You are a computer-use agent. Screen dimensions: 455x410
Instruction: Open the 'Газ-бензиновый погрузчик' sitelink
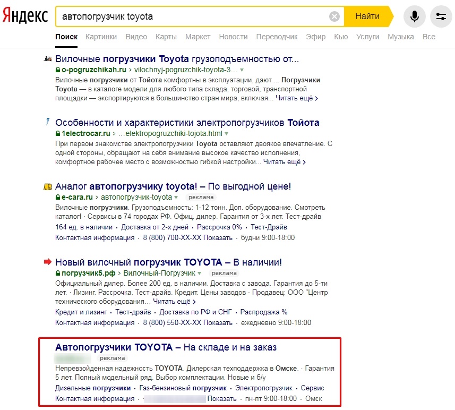click(x=183, y=388)
